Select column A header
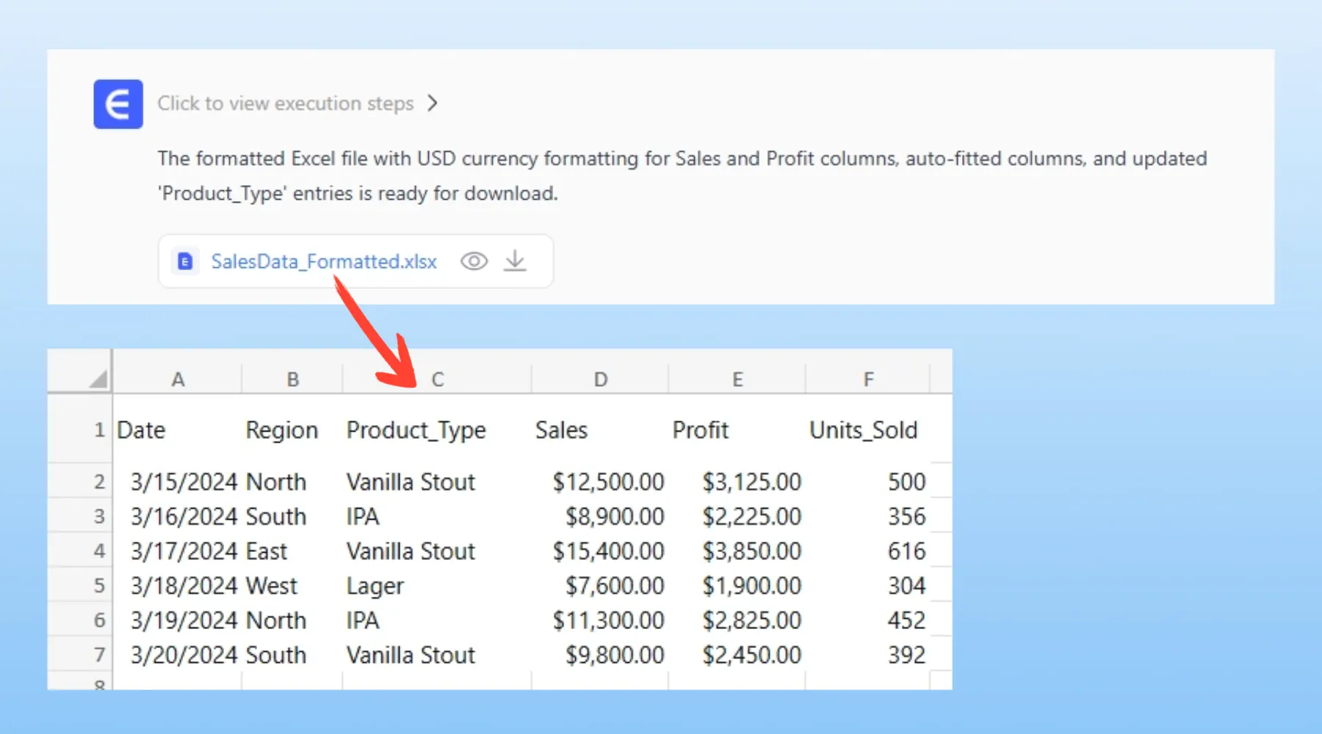1322x734 pixels. click(177, 379)
